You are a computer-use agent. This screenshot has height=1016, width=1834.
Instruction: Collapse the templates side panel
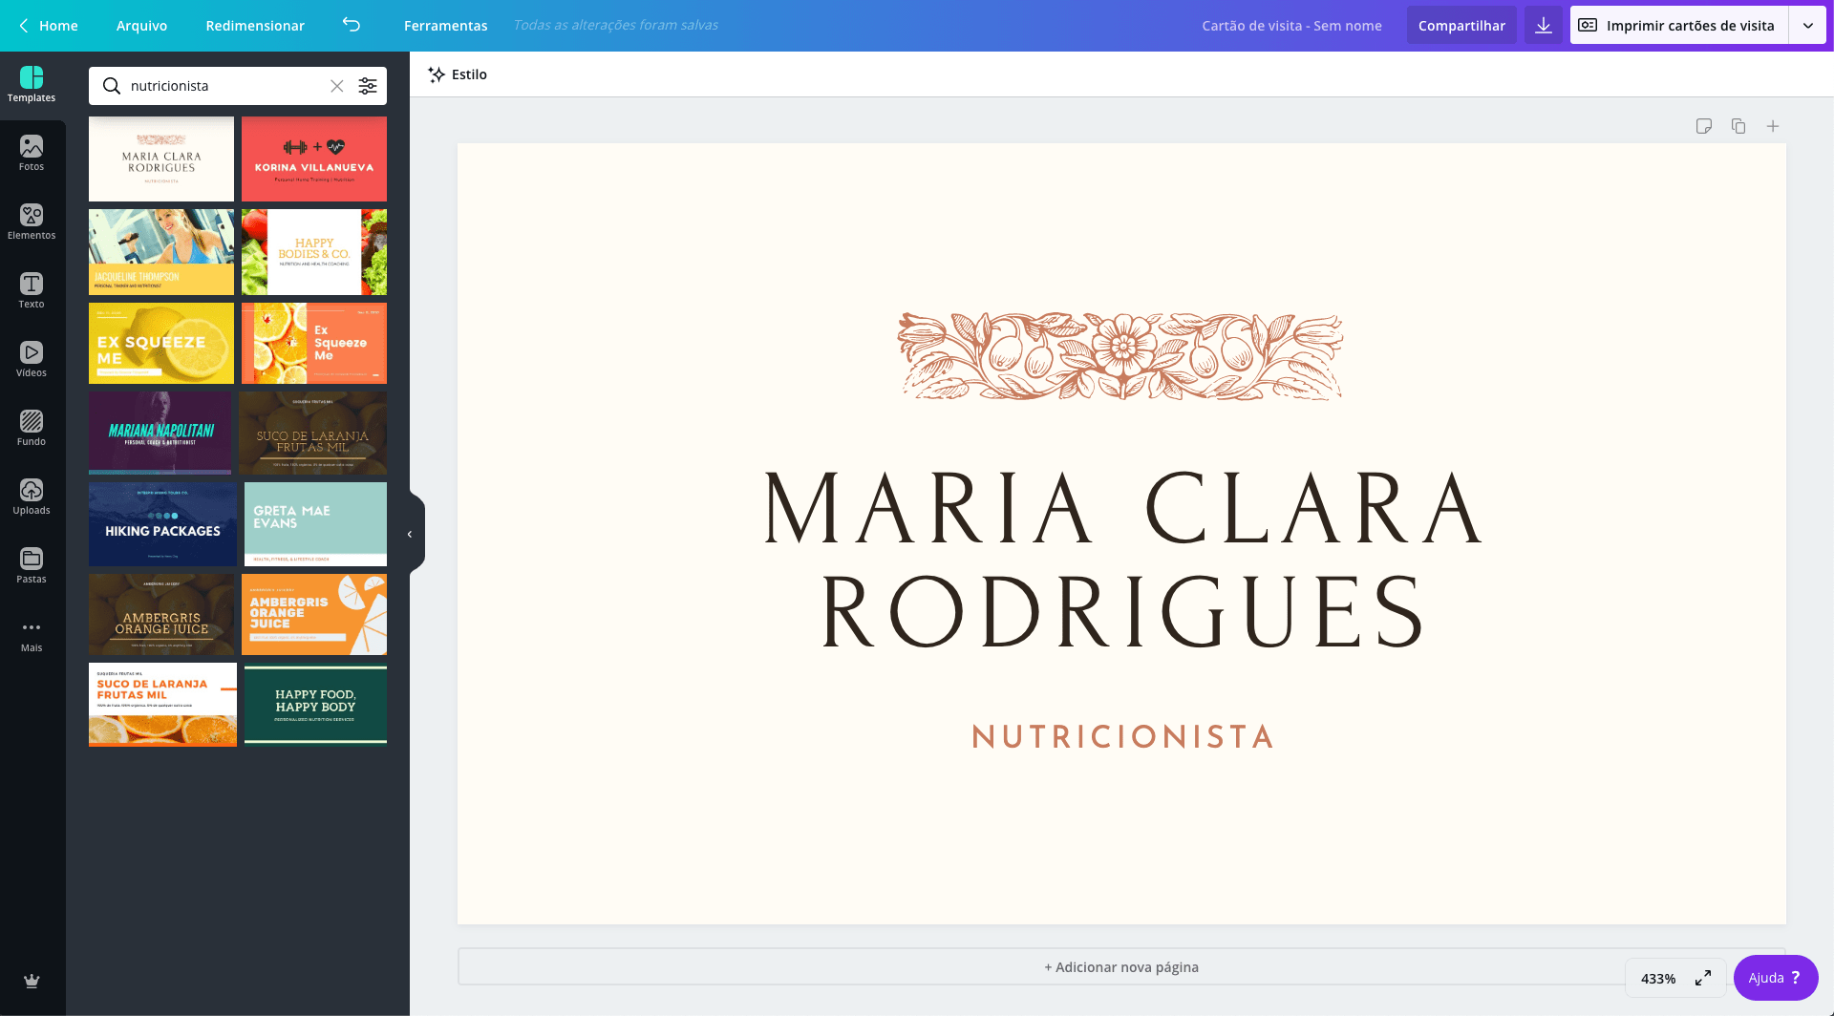coord(410,534)
